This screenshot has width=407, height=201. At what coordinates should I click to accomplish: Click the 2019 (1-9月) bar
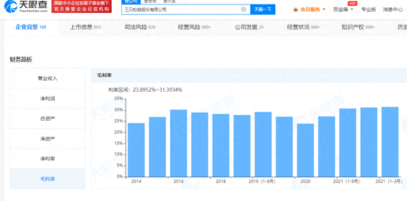263,144
